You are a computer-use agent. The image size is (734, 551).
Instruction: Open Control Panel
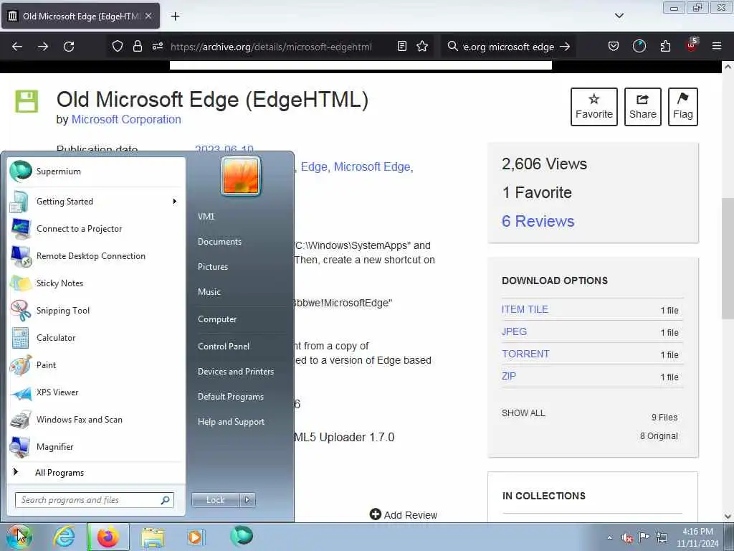point(224,347)
